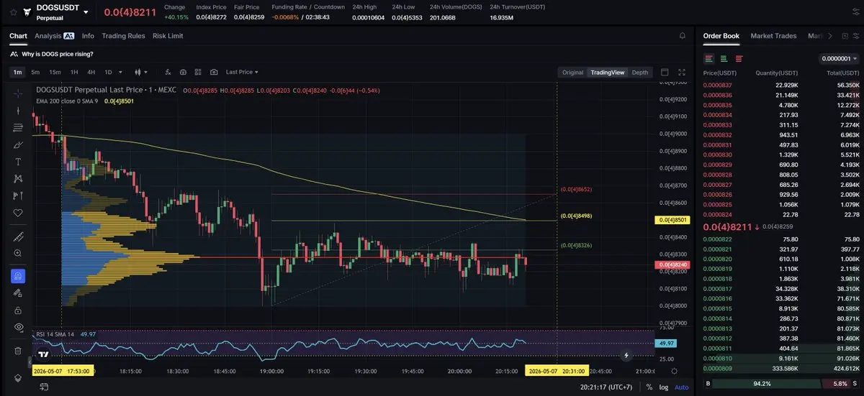Toggle the magnet mode tool
Viewport: 864px width, 396px height.
click(18, 276)
